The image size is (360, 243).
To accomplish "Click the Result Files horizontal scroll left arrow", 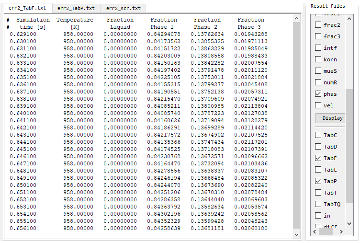I will point(315,232).
